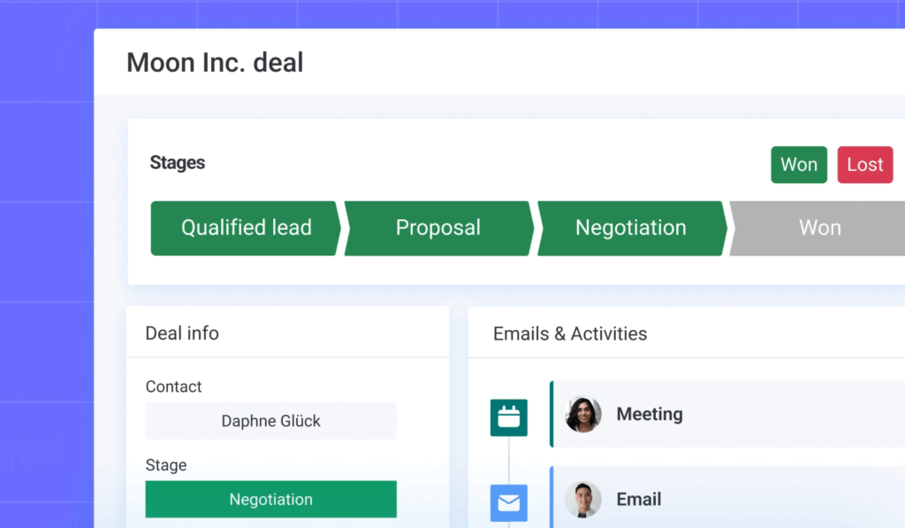Open the Meeting activity entry

[x=650, y=414]
